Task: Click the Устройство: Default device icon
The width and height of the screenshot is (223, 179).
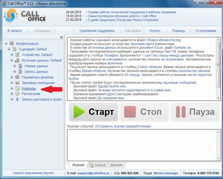Action: pos(17,55)
